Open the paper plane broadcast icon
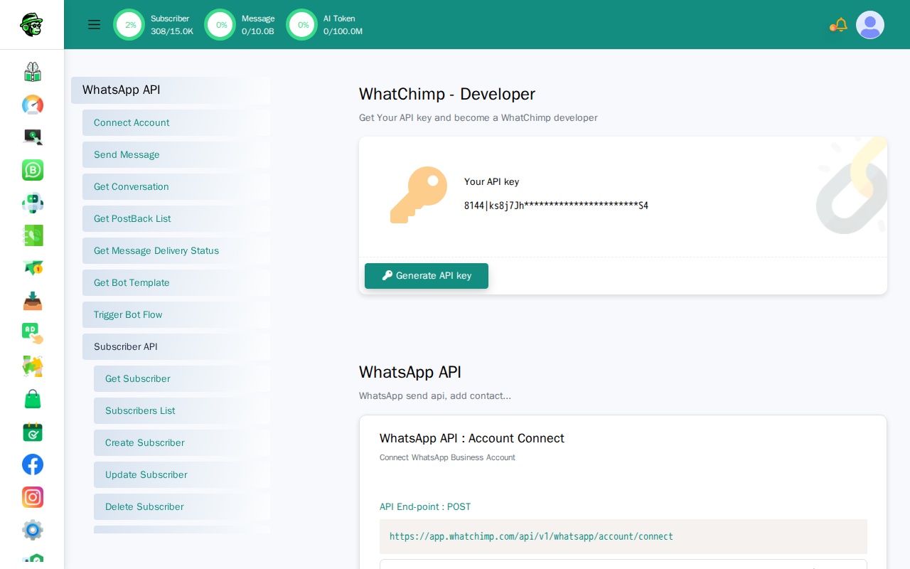This screenshot has width=910, height=569. [33, 268]
